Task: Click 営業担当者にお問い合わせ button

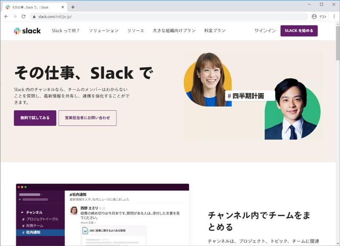Action: pyautogui.click(x=87, y=118)
